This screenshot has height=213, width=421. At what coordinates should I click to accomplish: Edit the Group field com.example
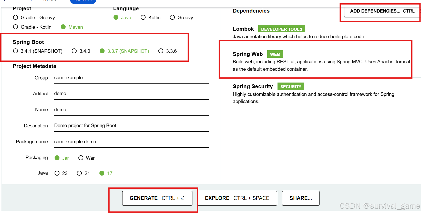131,78
